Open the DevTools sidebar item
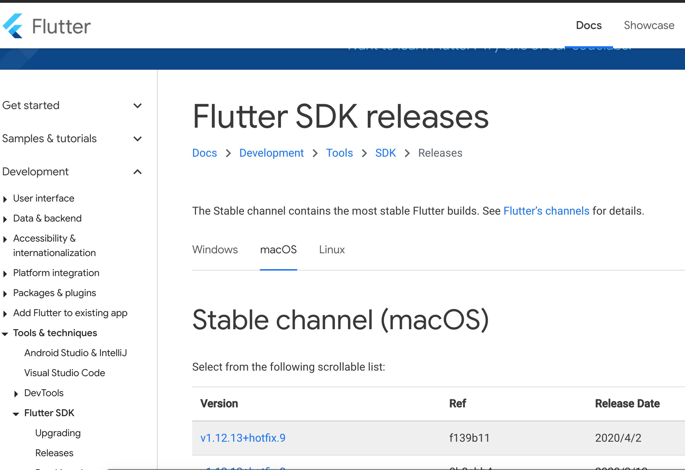The image size is (685, 470). click(44, 393)
